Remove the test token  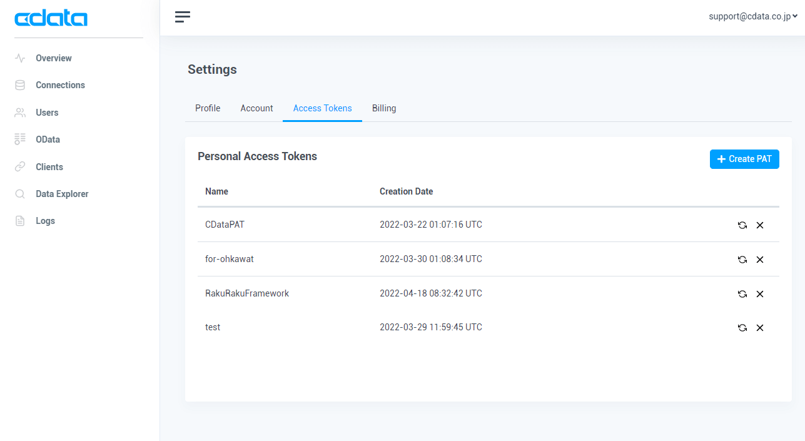pyautogui.click(x=760, y=328)
